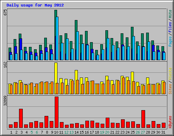Click day label 23 on the x-axis
This screenshot has height=136, width=174.
(122, 132)
